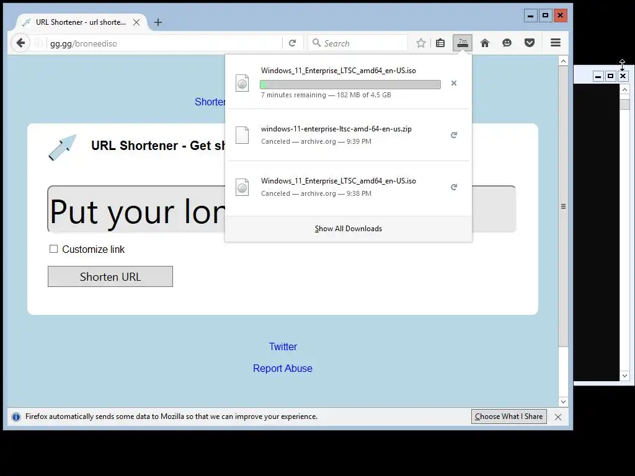The height and width of the screenshot is (476, 635).
Task: Click the Shorten URL button
Action: [x=110, y=276]
